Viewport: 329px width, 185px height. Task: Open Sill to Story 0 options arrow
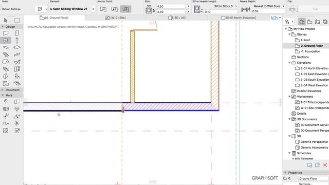click(236, 6)
